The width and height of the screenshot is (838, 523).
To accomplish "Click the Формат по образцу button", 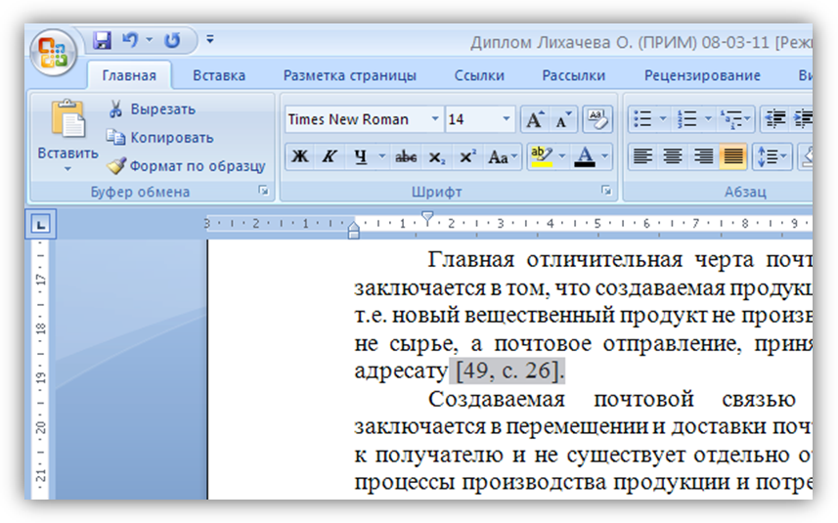I will point(186,166).
